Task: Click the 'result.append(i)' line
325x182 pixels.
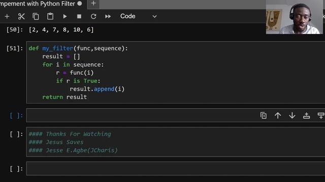Action: coord(97,89)
